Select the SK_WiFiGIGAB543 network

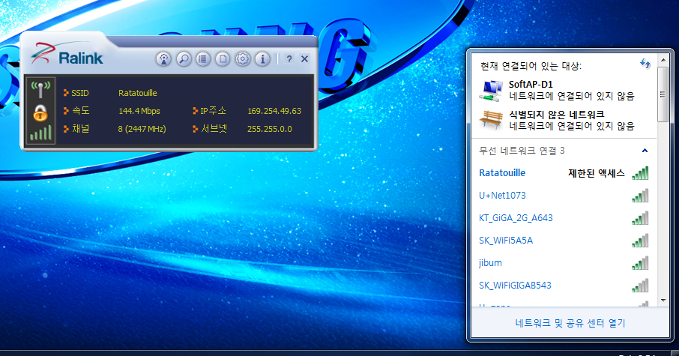coord(564,286)
